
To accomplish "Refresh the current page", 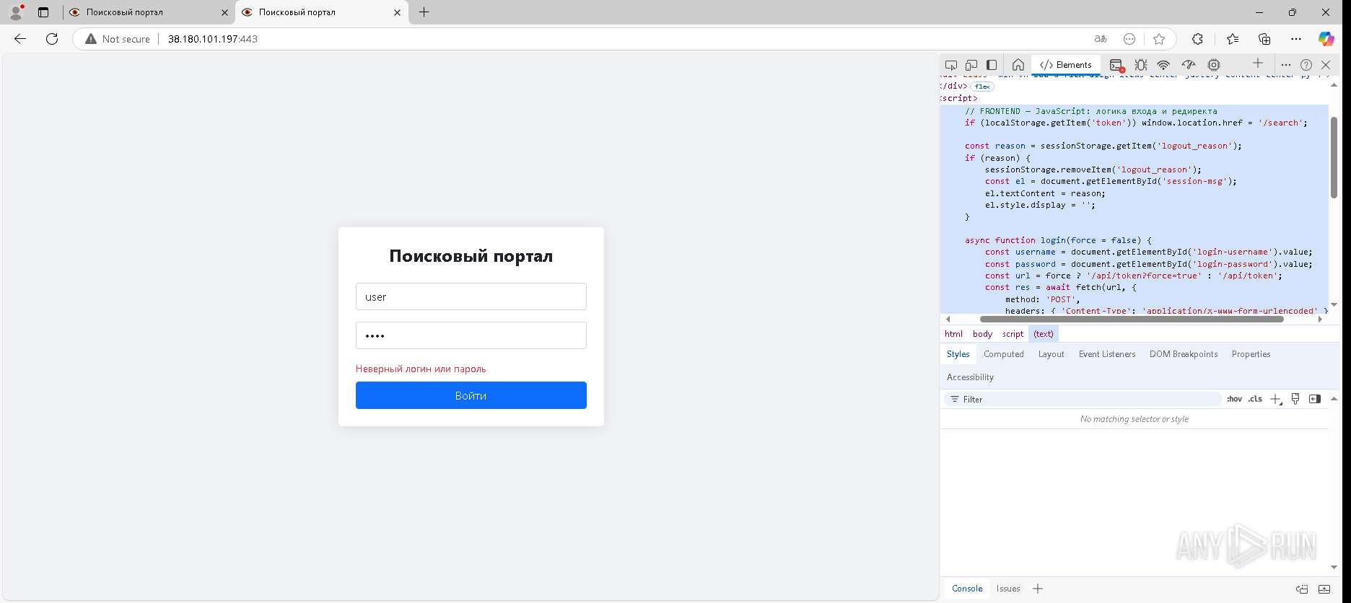I will 52,39.
